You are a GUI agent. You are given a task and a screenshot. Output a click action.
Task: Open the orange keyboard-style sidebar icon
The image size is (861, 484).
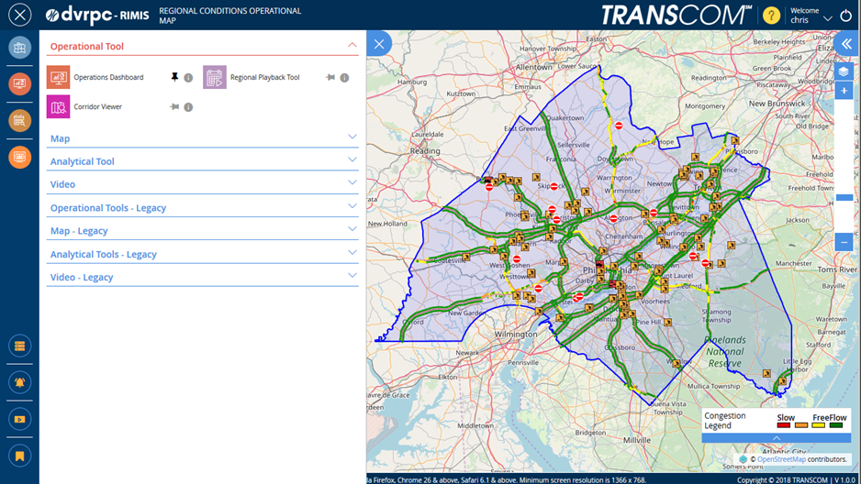(20, 158)
